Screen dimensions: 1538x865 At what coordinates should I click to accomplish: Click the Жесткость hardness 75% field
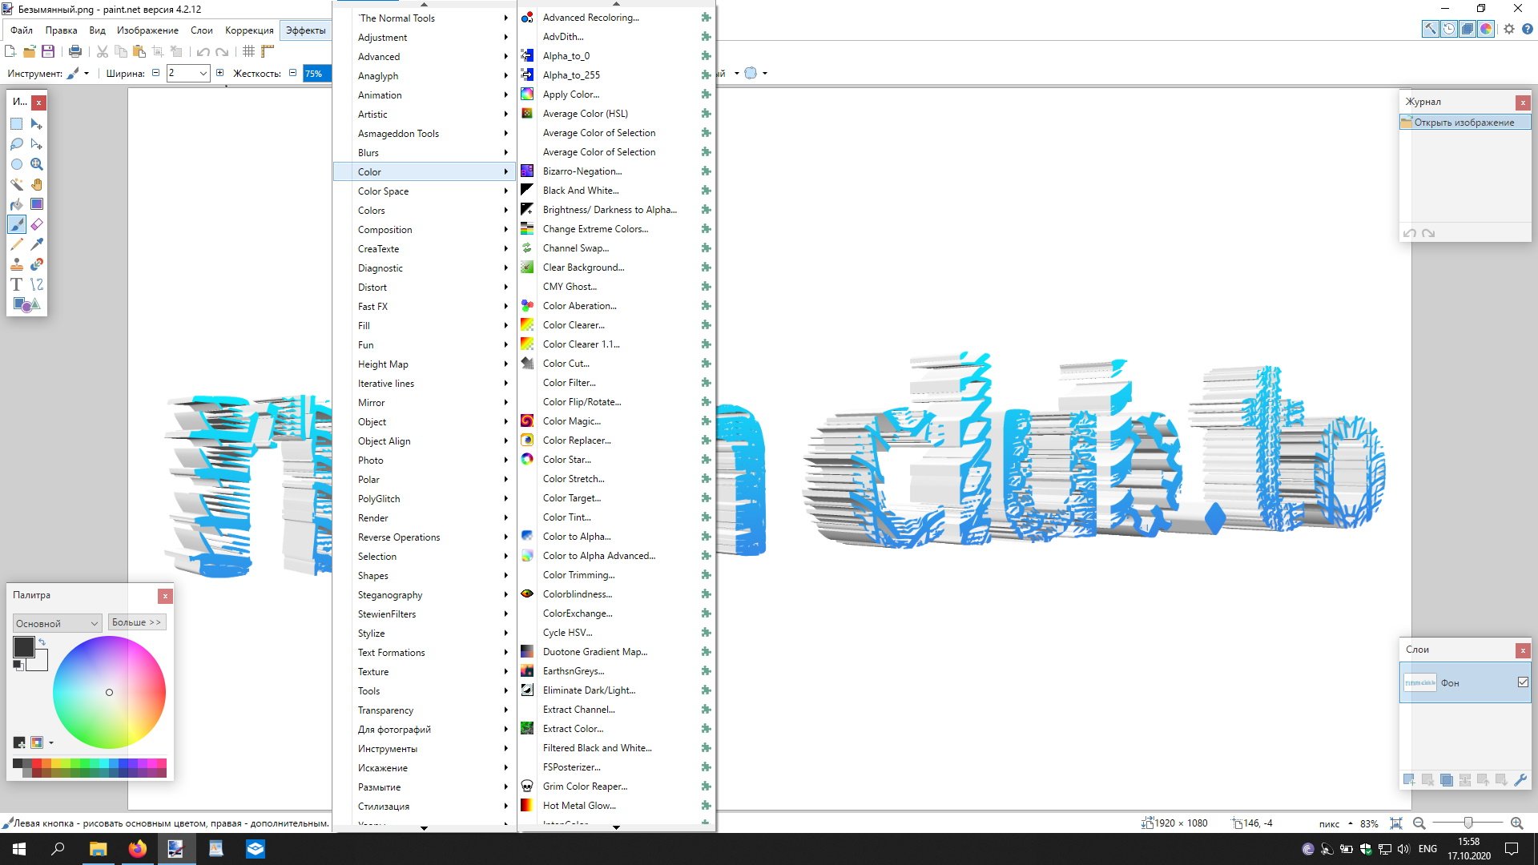(x=316, y=74)
